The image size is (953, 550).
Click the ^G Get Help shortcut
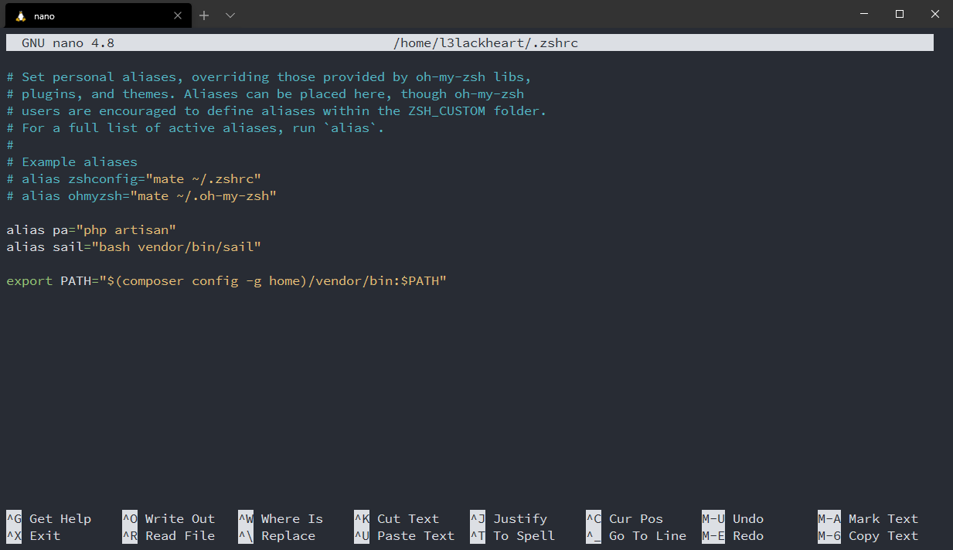[x=49, y=519]
